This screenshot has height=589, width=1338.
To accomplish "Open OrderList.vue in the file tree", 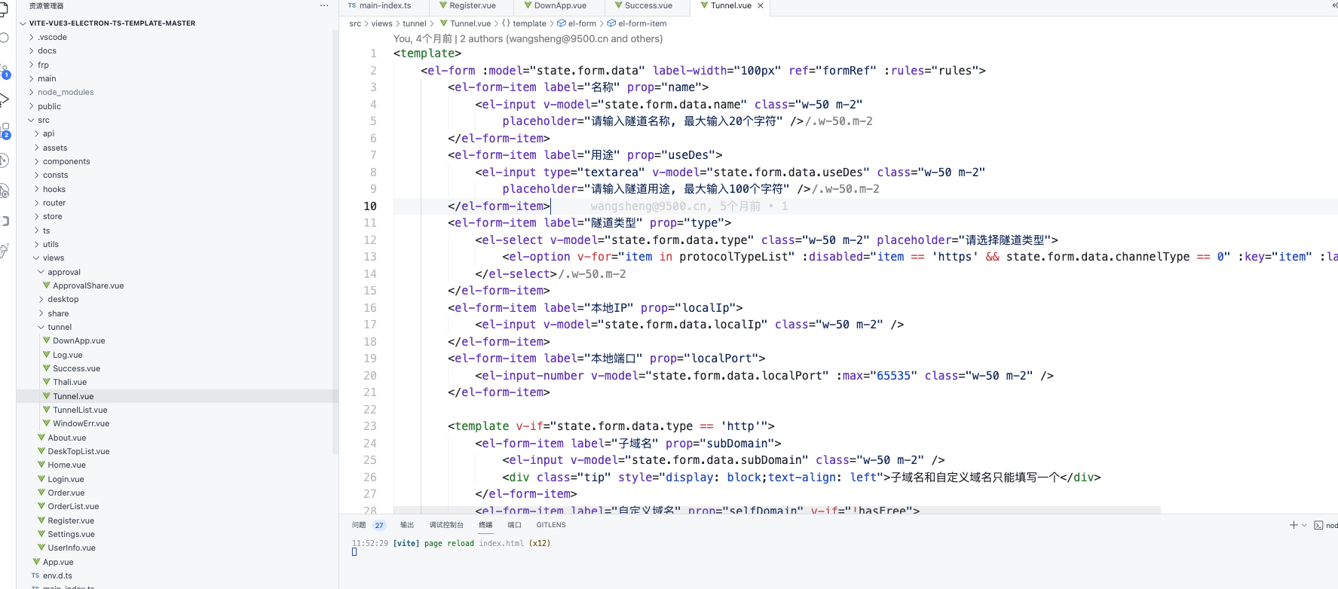I will (x=178, y=506).
